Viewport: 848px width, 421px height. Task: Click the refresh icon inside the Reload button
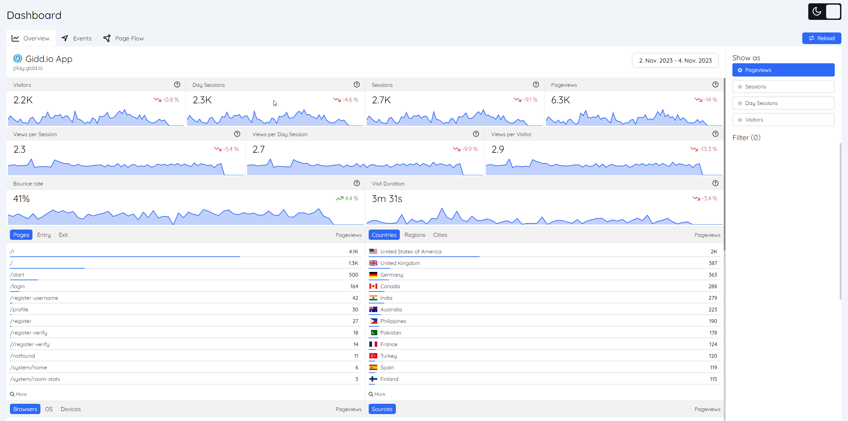point(812,38)
